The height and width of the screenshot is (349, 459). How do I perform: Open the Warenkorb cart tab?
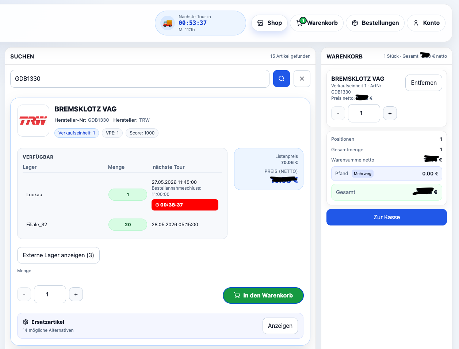click(317, 23)
